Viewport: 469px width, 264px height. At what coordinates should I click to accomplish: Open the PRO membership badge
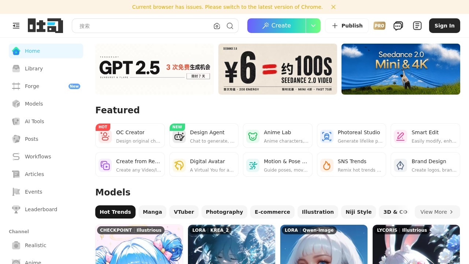tap(379, 26)
